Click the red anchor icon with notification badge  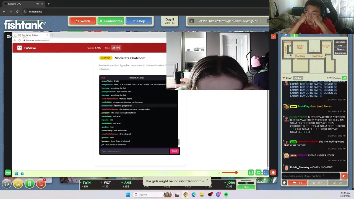pos(41,184)
